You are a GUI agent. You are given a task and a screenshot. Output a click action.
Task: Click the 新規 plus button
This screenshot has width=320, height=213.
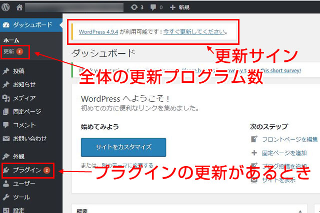179,7
